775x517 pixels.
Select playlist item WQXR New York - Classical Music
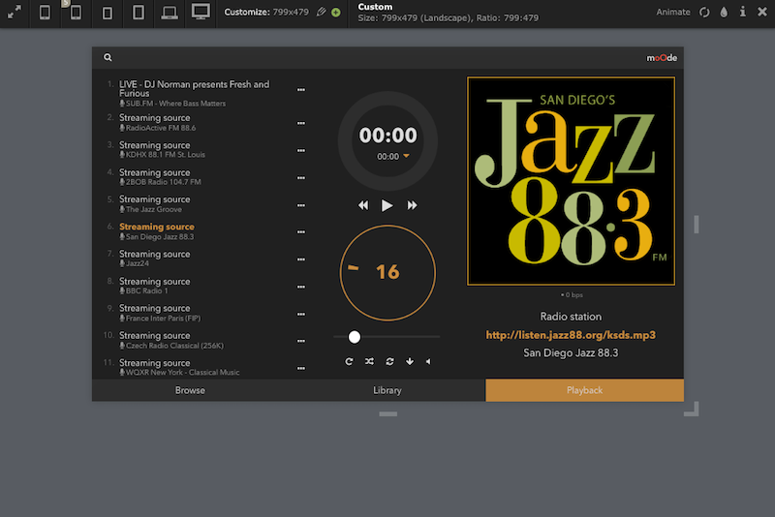tap(179, 367)
